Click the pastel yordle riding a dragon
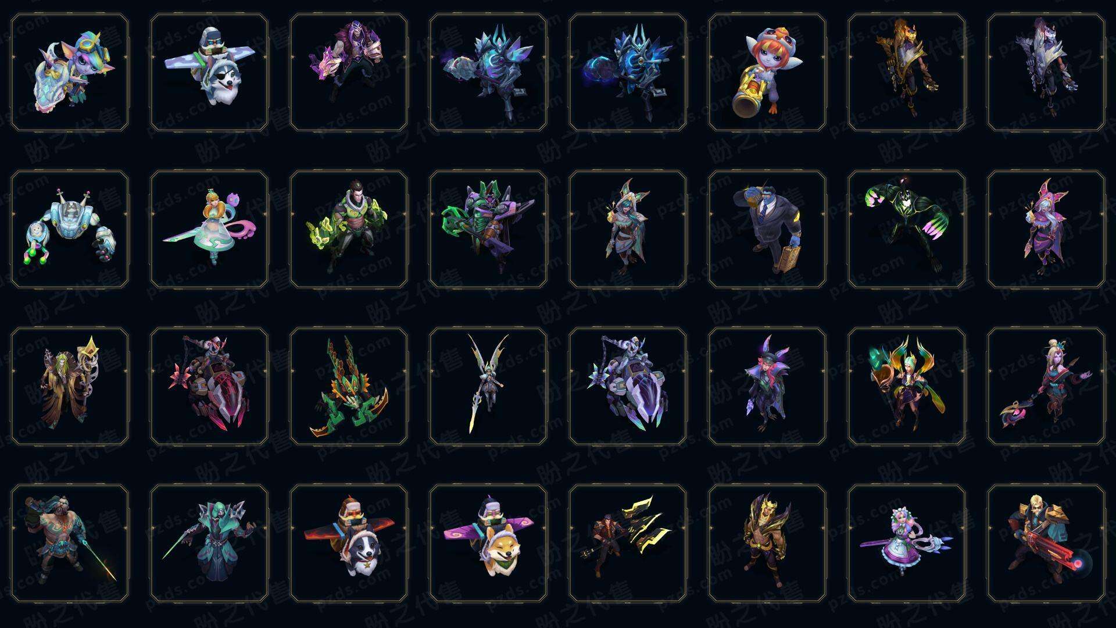This screenshot has height=628, width=1116. point(70,72)
